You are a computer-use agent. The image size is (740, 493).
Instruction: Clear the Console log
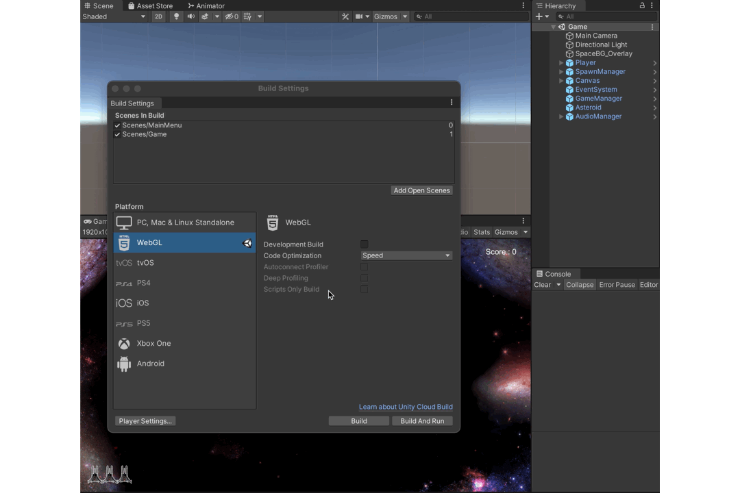pyautogui.click(x=542, y=285)
